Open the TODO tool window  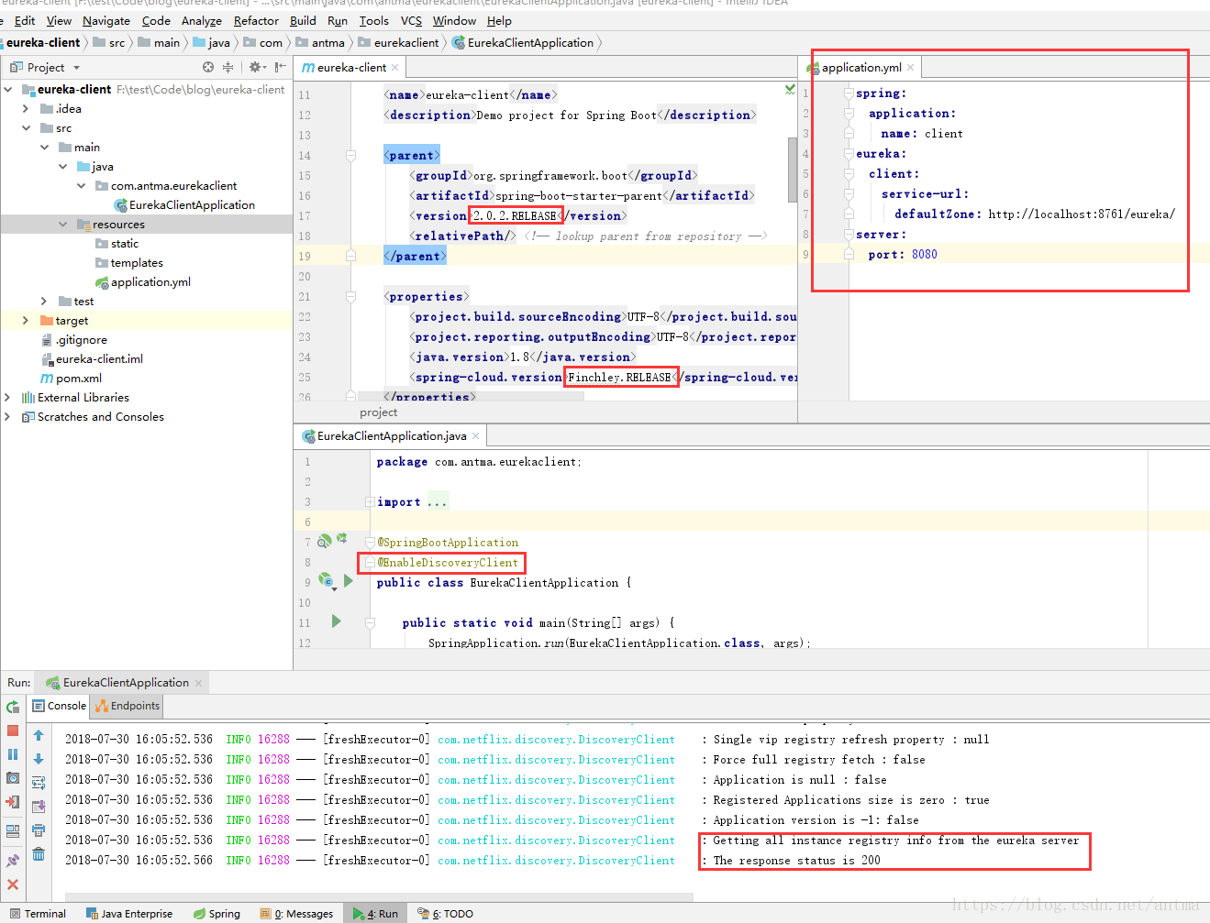click(445, 913)
